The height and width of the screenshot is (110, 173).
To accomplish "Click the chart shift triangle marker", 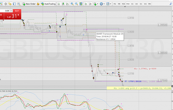I will coord(125,7).
